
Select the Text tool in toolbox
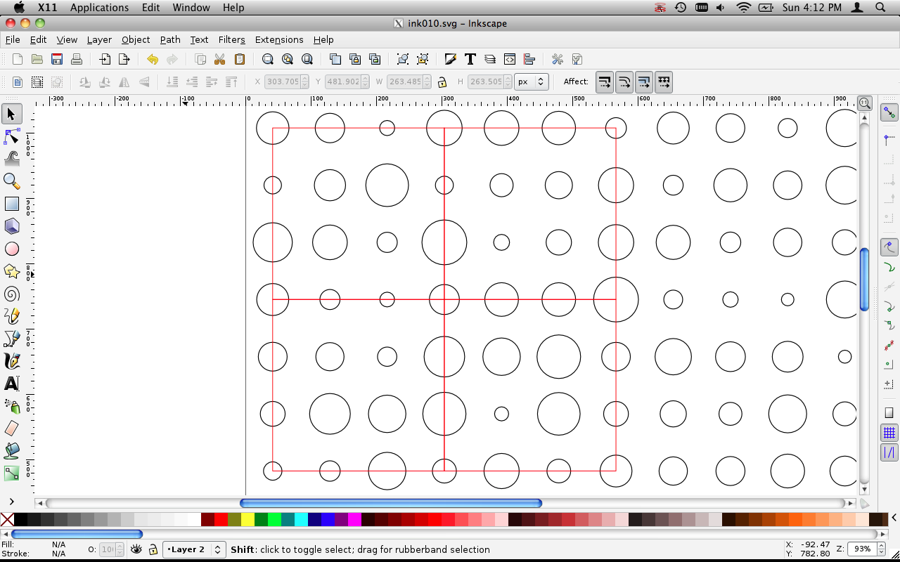click(12, 384)
